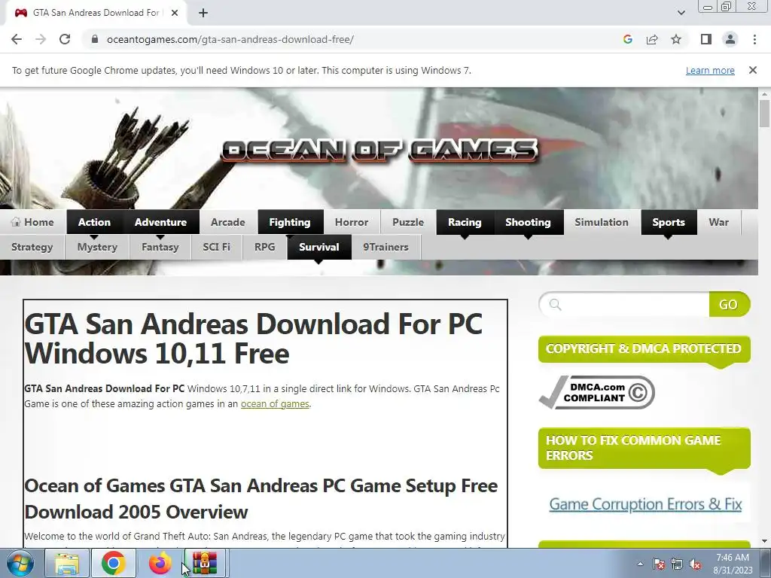Viewport: 771px width, 578px height.
Task: Click the muted volume tray icon
Action: click(695, 564)
